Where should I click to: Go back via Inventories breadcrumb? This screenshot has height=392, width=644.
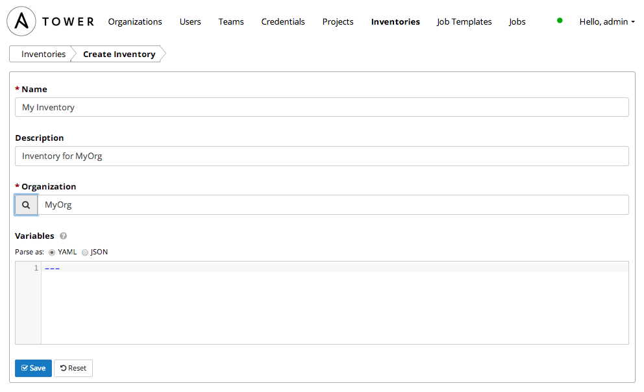click(x=43, y=54)
